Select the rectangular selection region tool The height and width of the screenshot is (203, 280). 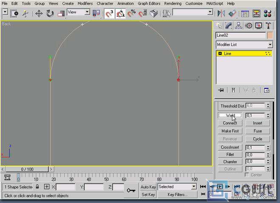(14, 14)
